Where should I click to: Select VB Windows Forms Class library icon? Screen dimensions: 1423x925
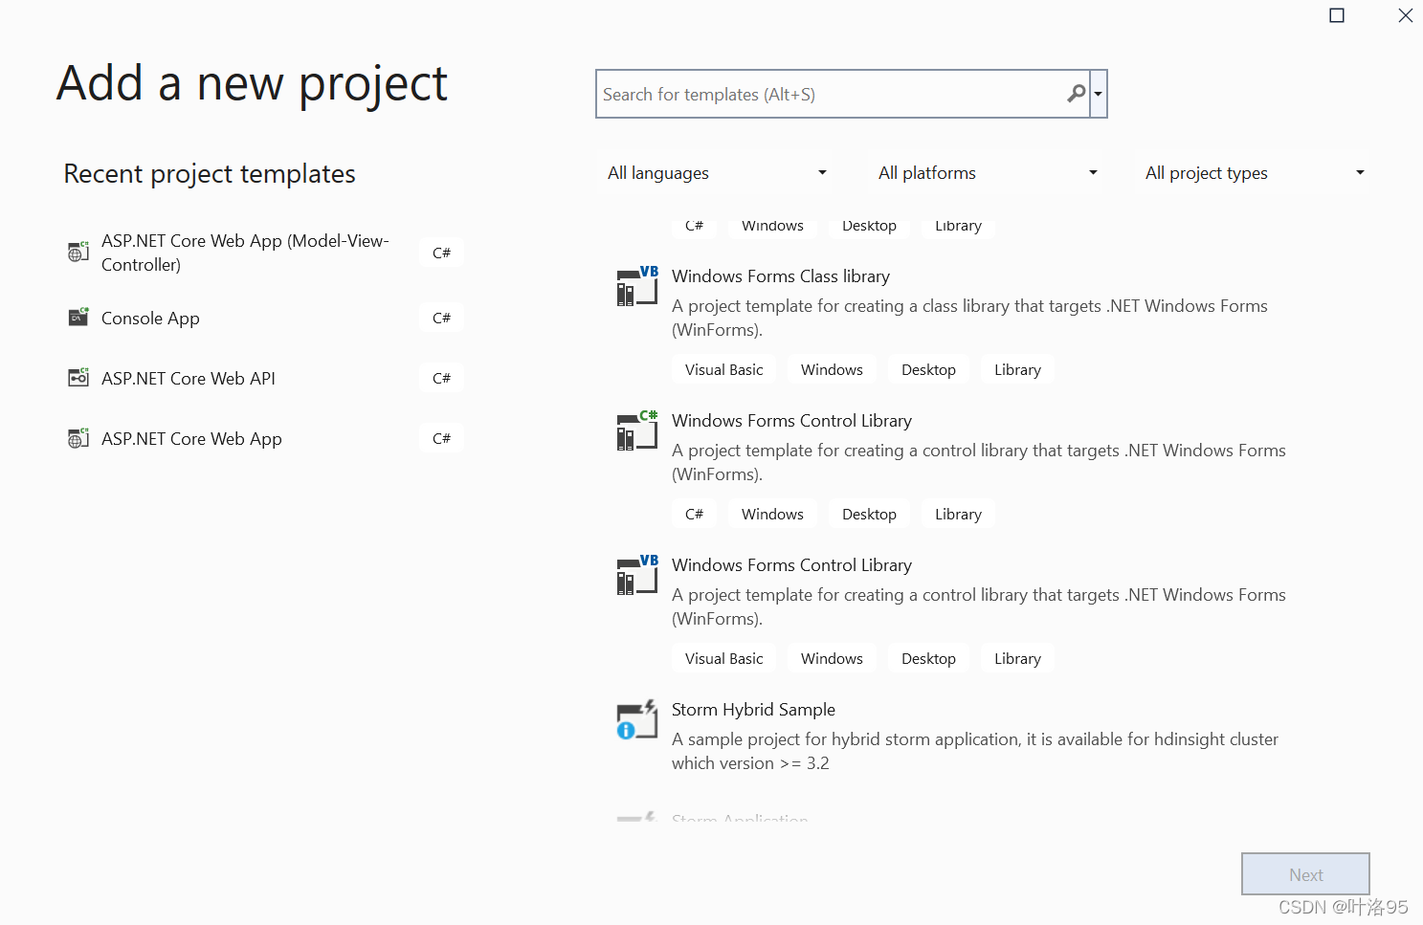637,286
